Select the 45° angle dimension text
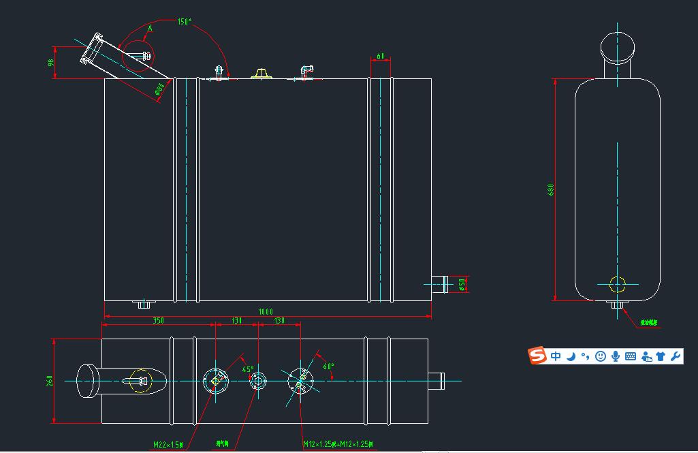 click(248, 369)
